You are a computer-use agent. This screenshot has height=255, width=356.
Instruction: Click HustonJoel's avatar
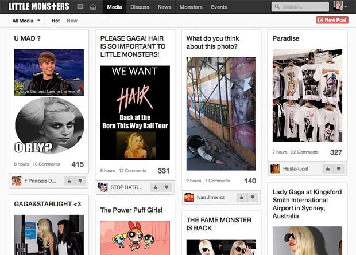pos(275,169)
